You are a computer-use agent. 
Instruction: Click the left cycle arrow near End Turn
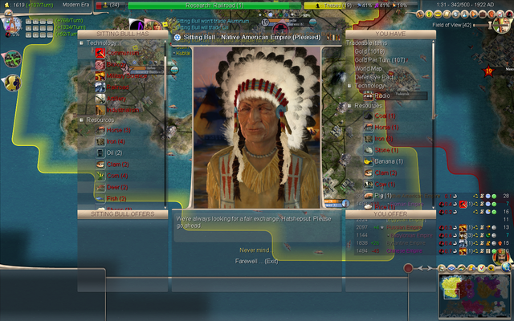click(x=421, y=268)
